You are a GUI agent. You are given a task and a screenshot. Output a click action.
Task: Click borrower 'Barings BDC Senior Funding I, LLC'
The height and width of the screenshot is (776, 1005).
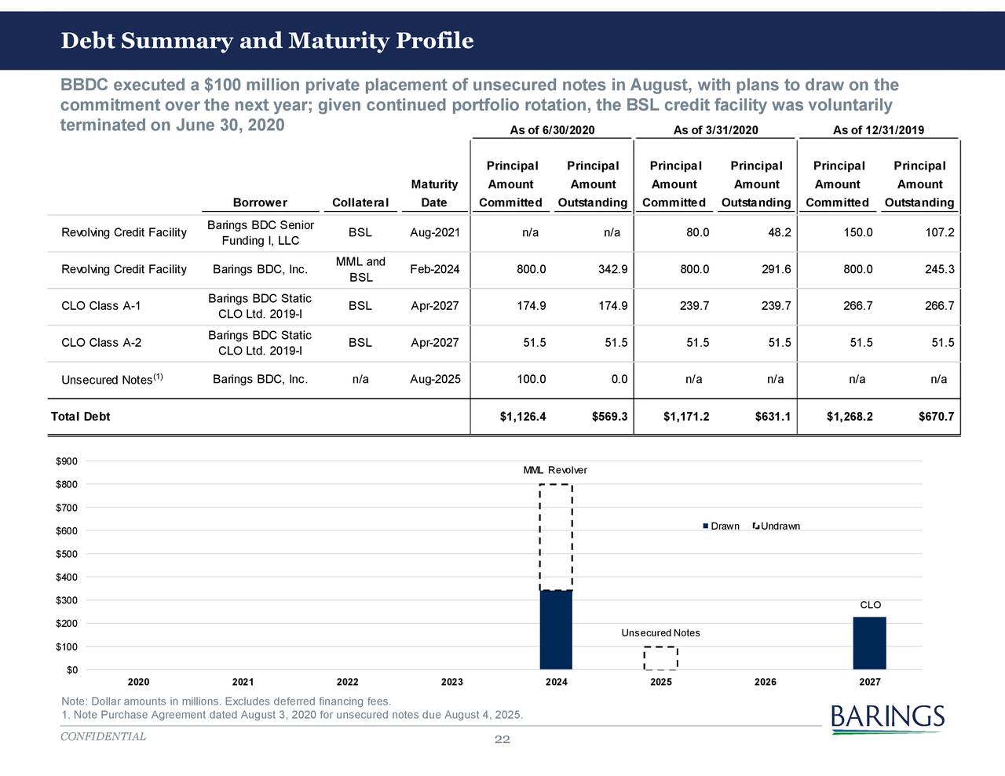(260, 233)
